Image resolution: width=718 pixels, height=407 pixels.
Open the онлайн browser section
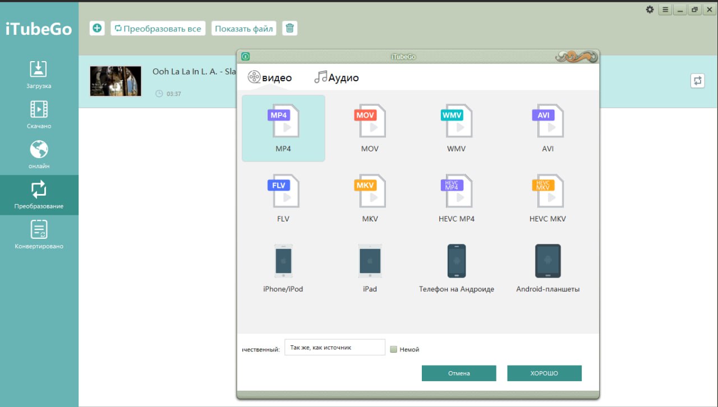[39, 155]
